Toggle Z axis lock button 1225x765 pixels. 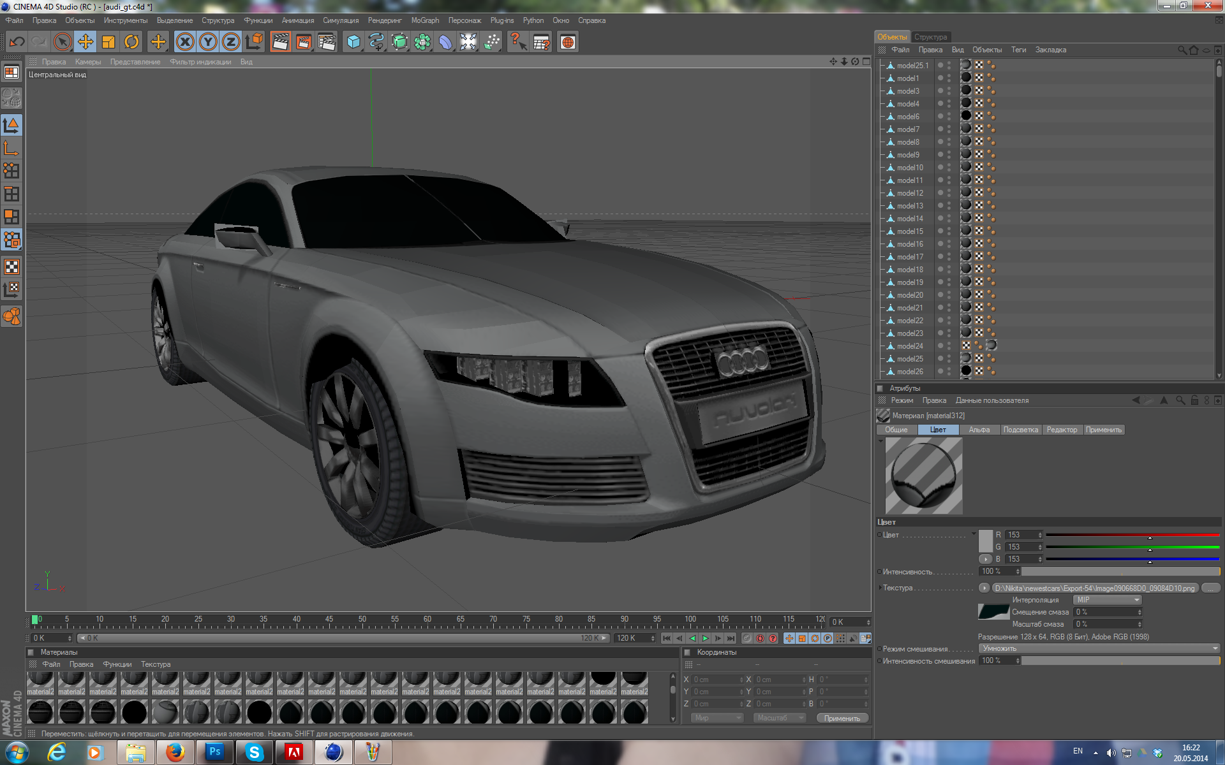point(231,42)
